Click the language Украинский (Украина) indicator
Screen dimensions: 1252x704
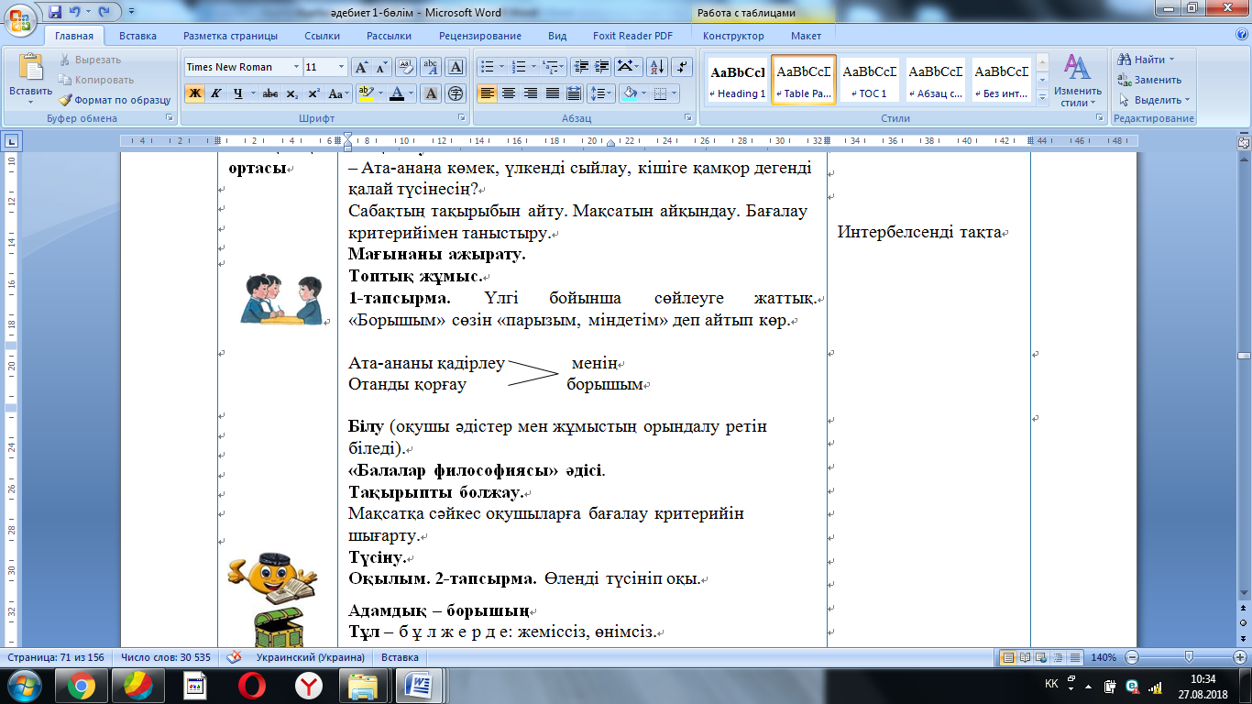(x=311, y=657)
